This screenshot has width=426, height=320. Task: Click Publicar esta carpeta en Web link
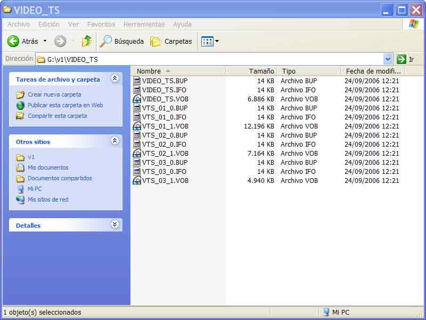click(65, 105)
